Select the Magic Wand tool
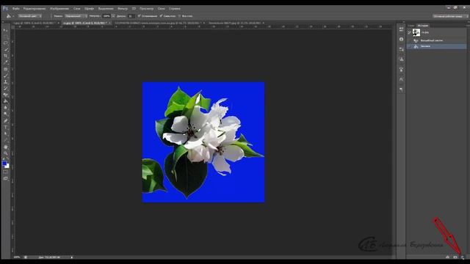The width and height of the screenshot is (470, 264). [5, 49]
